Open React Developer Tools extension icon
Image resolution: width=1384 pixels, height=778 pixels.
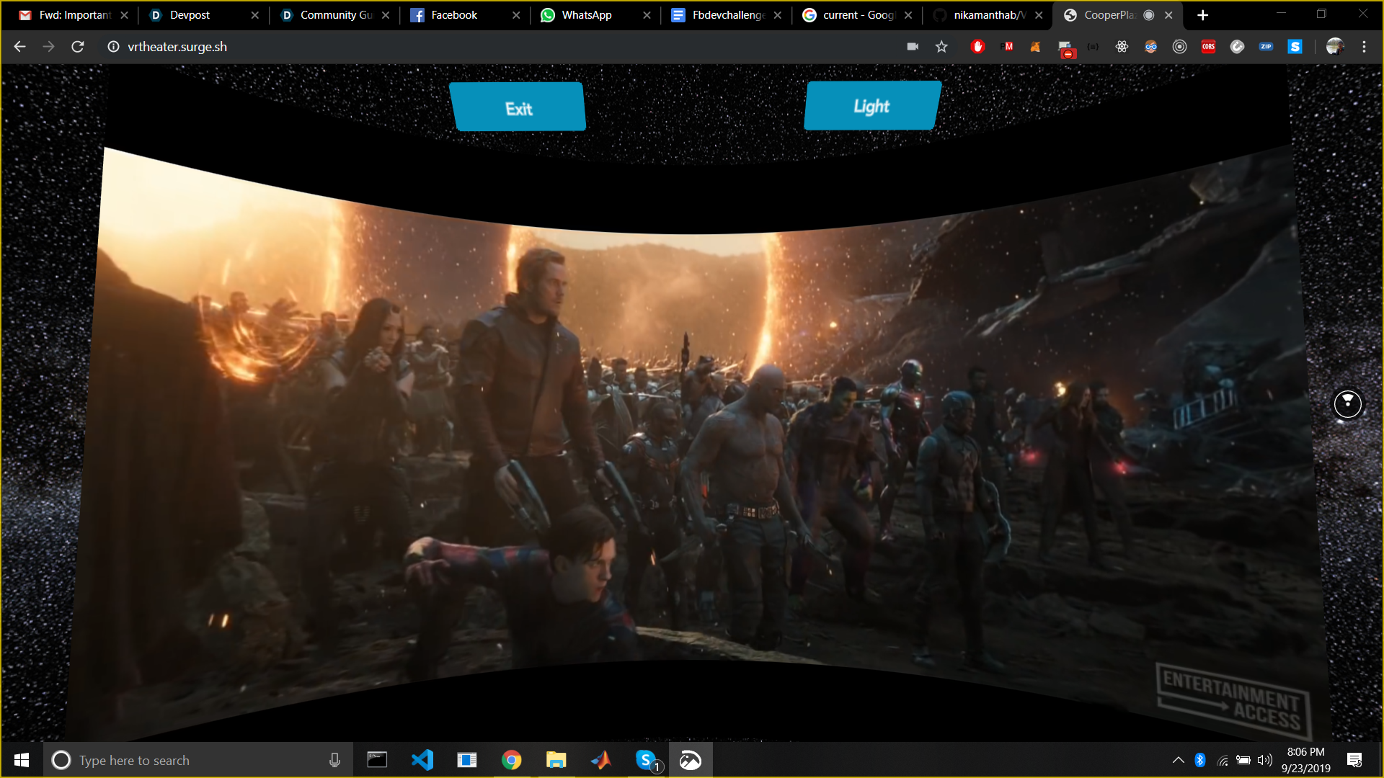click(x=1122, y=47)
